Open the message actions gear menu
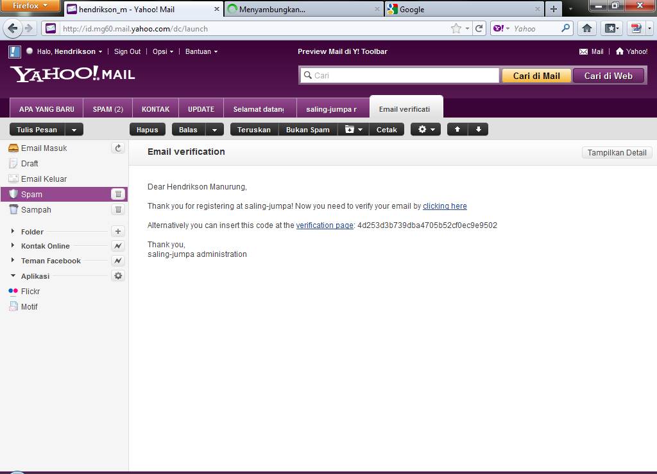657x474 pixels. [426, 130]
